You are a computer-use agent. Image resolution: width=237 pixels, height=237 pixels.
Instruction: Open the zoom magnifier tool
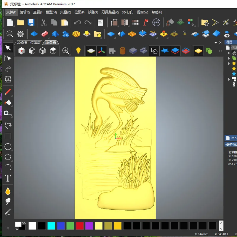(x=66, y=51)
